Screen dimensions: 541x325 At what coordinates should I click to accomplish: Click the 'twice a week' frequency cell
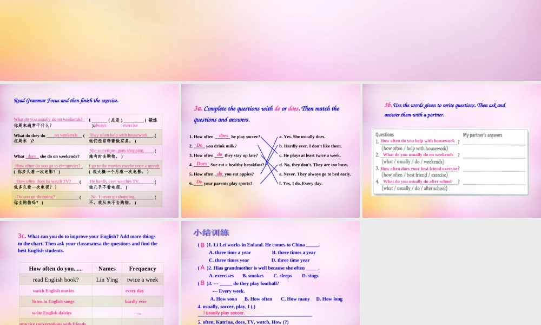coord(142,279)
